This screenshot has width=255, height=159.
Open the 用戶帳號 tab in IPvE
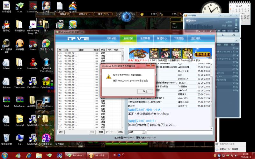(x=112, y=38)
